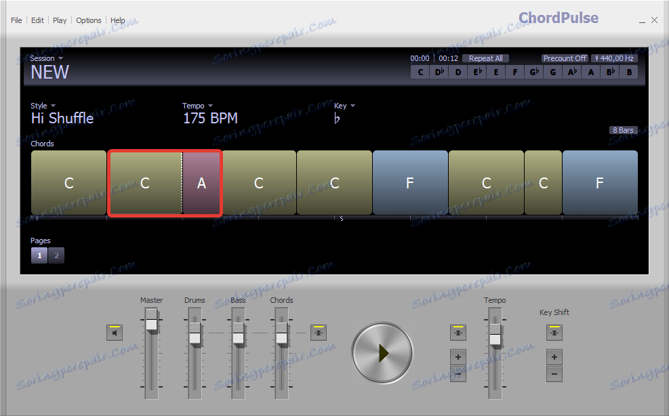Select the D key button
The image size is (669, 416).
tap(458, 72)
